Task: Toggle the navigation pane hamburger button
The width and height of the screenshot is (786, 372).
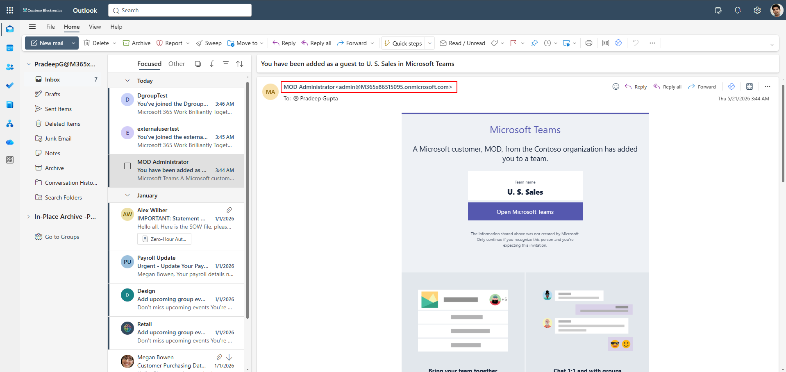Action: point(32,27)
